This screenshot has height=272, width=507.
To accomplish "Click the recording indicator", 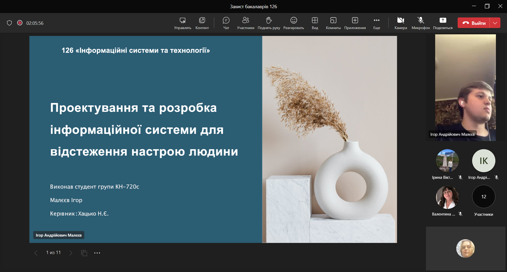I will point(20,23).
